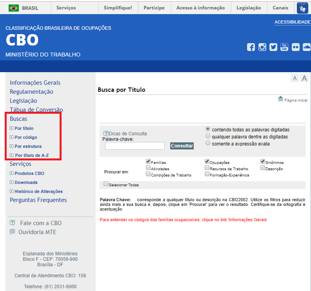Viewport: 311px width, 291px height.
Task: Click the Palavra-chave text input field
Action: pos(135,146)
